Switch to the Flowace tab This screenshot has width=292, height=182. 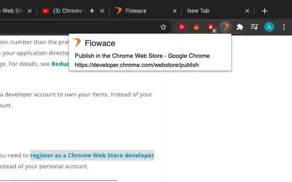pos(141,11)
